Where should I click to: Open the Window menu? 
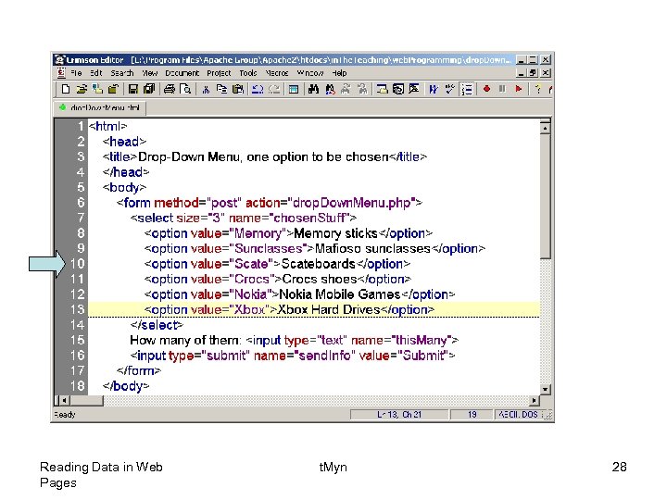coord(310,73)
